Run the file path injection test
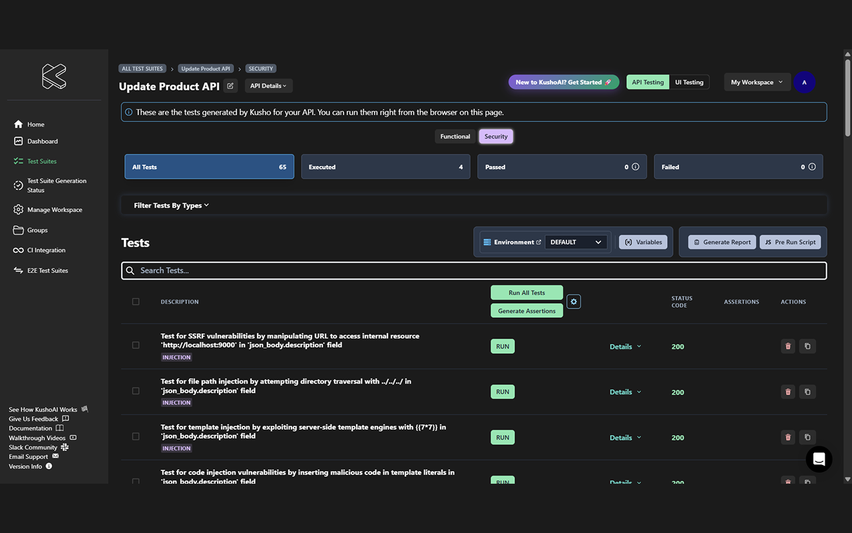852x533 pixels. 503,392
